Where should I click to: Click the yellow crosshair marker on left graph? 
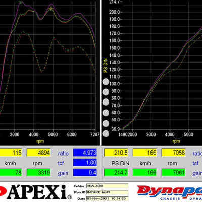[50, 9]
